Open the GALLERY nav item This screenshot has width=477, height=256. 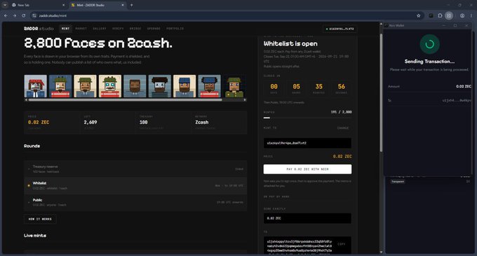(x=100, y=29)
